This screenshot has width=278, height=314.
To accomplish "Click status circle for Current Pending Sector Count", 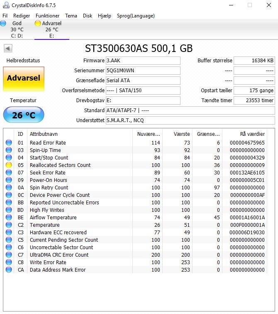I will point(9,240).
